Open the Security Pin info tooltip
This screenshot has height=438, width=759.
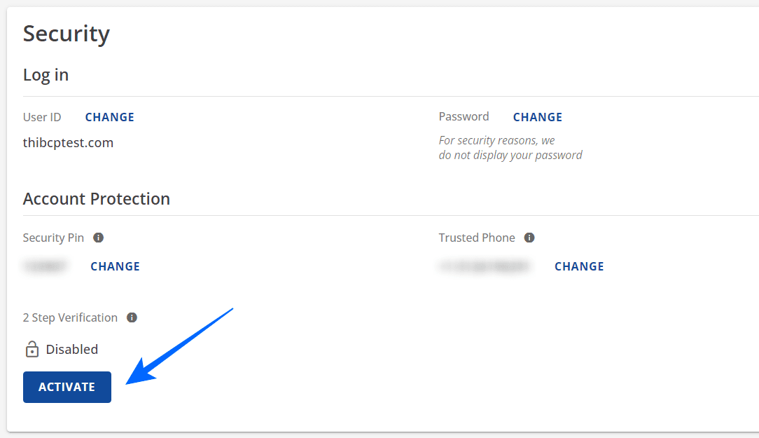coord(98,238)
